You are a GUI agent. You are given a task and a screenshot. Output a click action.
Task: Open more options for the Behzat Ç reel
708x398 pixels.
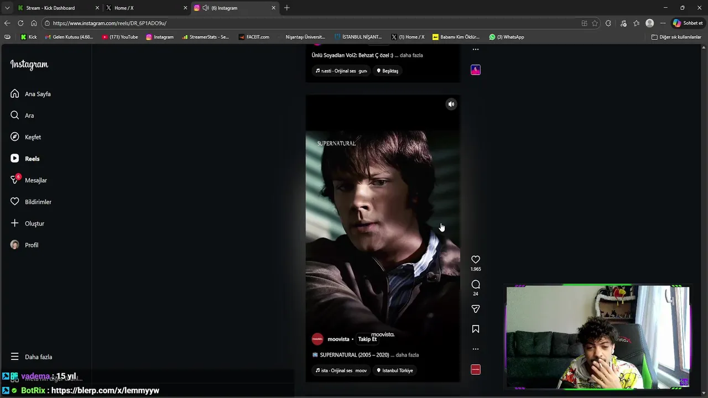[x=476, y=50]
